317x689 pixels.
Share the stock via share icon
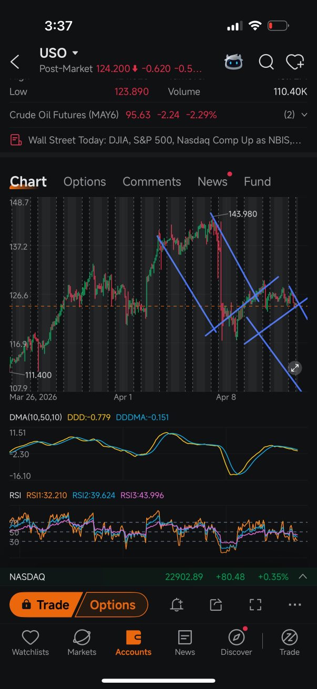click(x=216, y=605)
